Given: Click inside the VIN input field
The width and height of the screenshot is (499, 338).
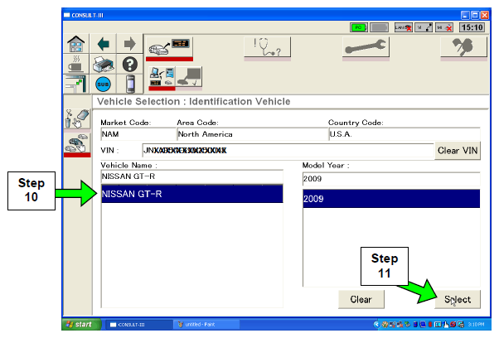Looking at the screenshot, I should (286, 150).
